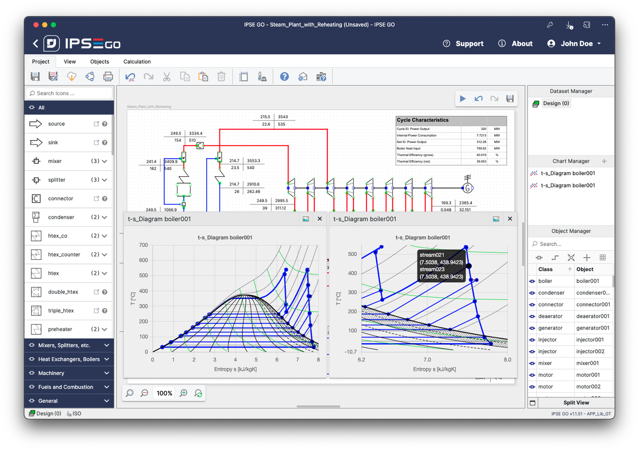639x451 pixels.
Task: Toggle the grid table icon in Object Manager
Action: click(x=602, y=258)
